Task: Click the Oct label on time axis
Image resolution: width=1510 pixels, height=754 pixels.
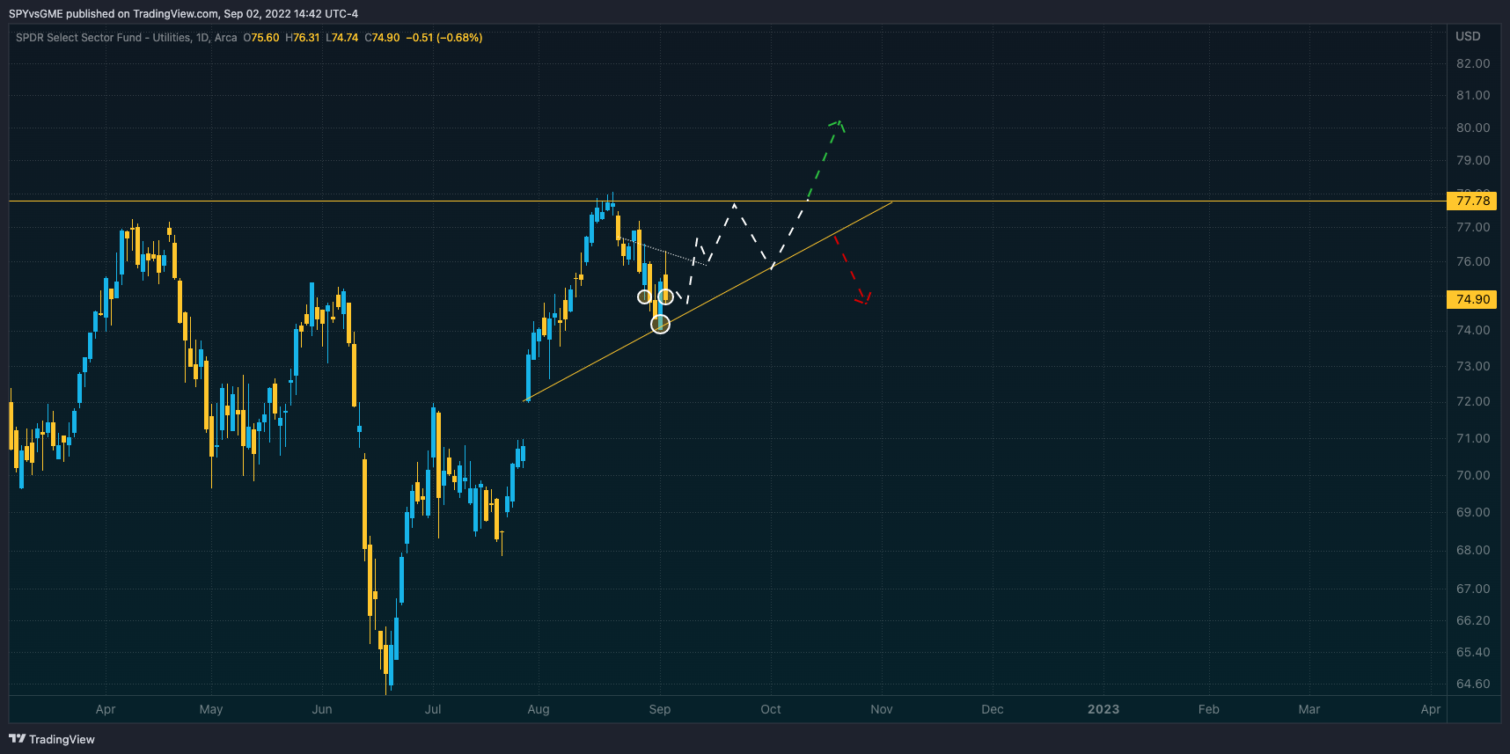Action: 771,709
